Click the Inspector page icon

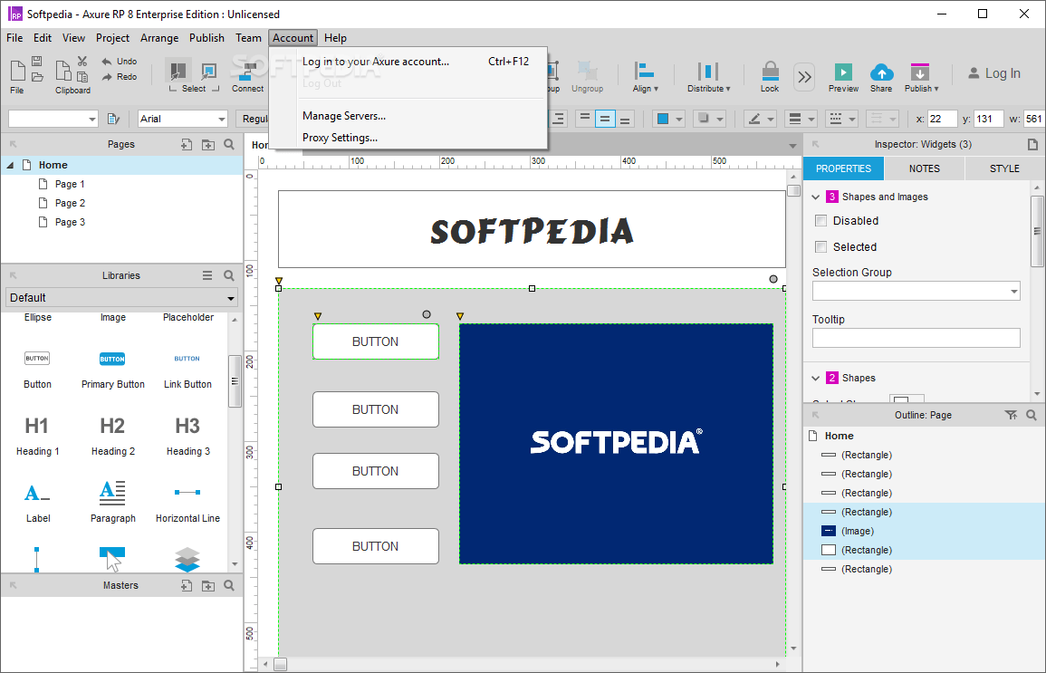[x=1032, y=144]
